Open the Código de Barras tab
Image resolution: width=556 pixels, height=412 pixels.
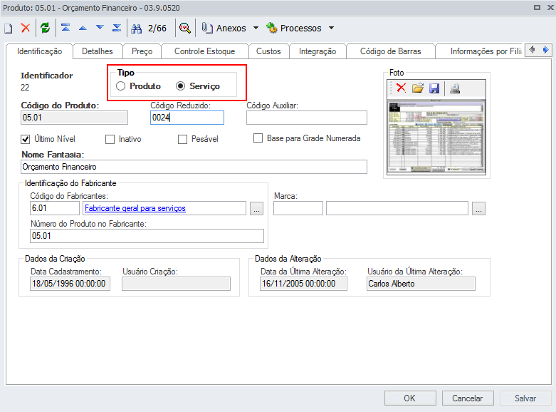tap(390, 51)
